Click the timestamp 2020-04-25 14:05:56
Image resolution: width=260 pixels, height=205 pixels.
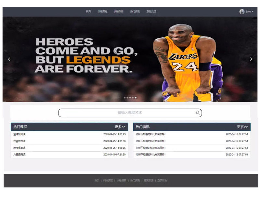pos(114,141)
